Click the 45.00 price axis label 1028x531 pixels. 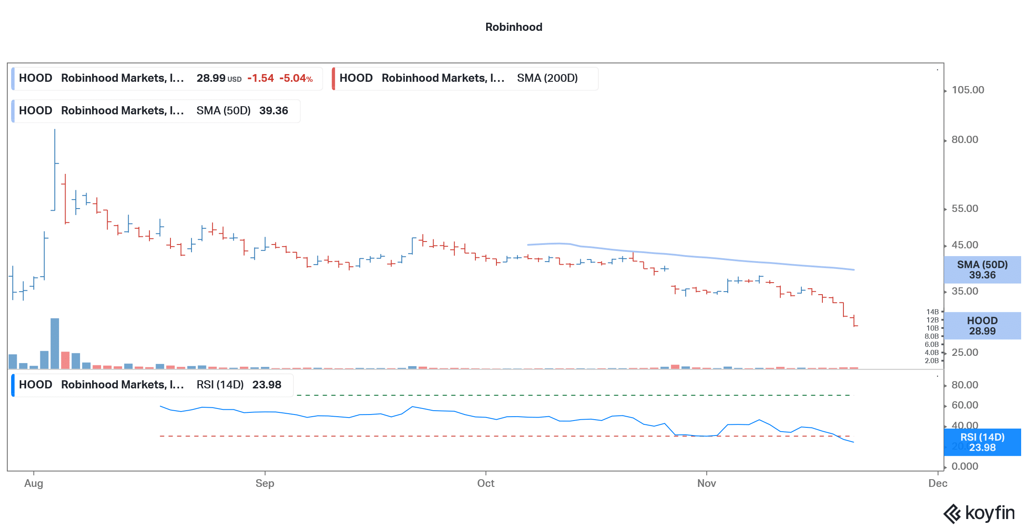[x=965, y=245]
